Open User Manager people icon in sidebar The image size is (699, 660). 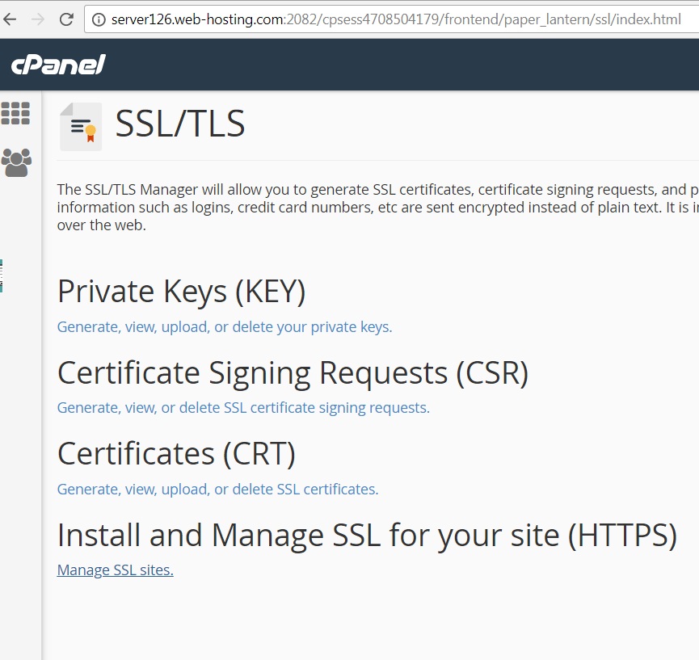(x=16, y=162)
